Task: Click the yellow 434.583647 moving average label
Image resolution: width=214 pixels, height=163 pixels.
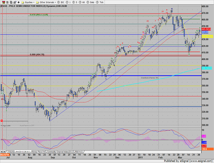Action: [207, 37]
